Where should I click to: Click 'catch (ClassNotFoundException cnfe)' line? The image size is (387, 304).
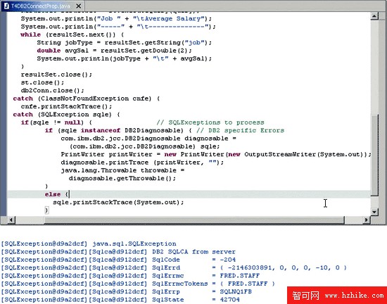coord(87,99)
